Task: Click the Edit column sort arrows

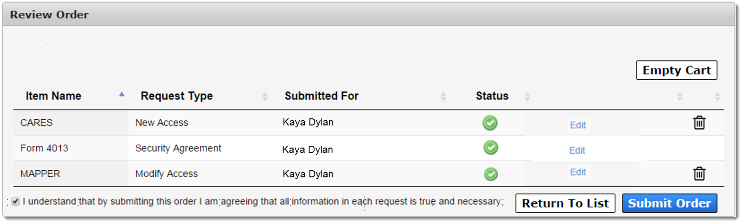Action: 679,97
